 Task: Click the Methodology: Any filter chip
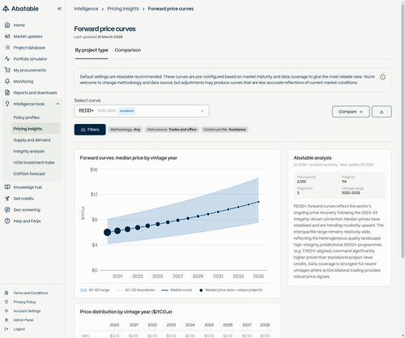(x=125, y=130)
